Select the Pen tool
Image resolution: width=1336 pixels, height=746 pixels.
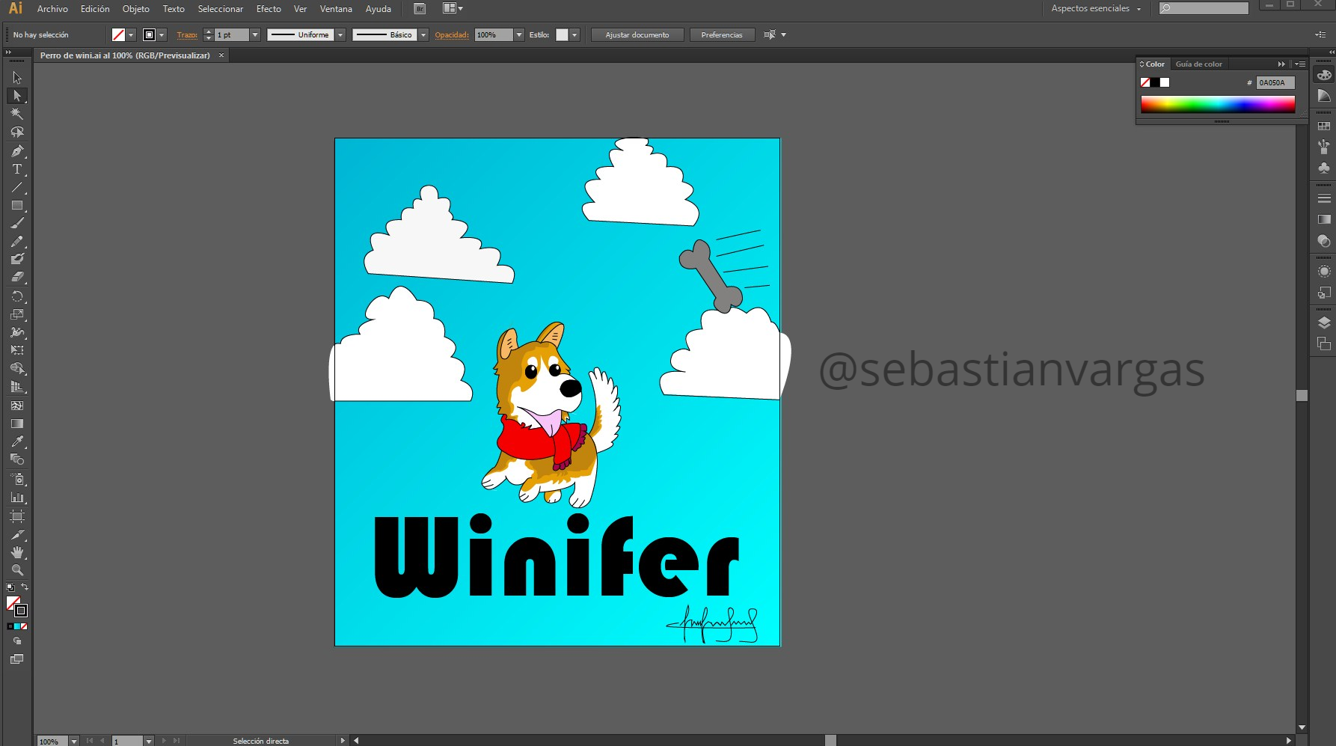point(17,151)
